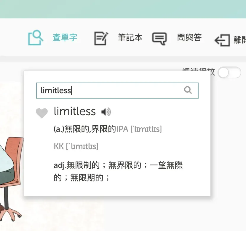Click the exit arrow icon
The width and height of the screenshot is (246, 231).
click(x=222, y=40)
